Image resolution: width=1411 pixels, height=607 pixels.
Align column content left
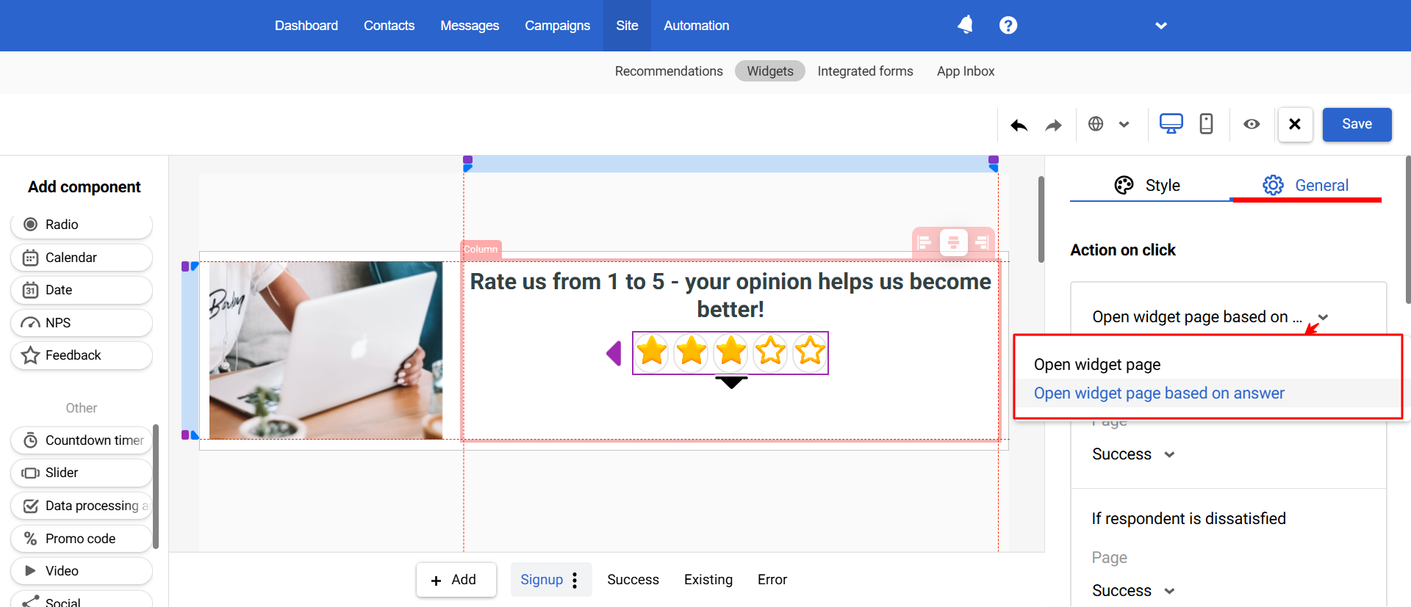(924, 242)
